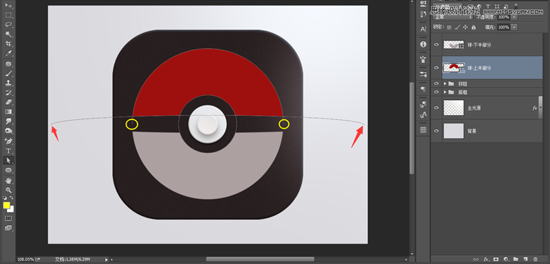550x264 pixels.
Task: Select the Path Selection arrow tool
Action: (9, 160)
